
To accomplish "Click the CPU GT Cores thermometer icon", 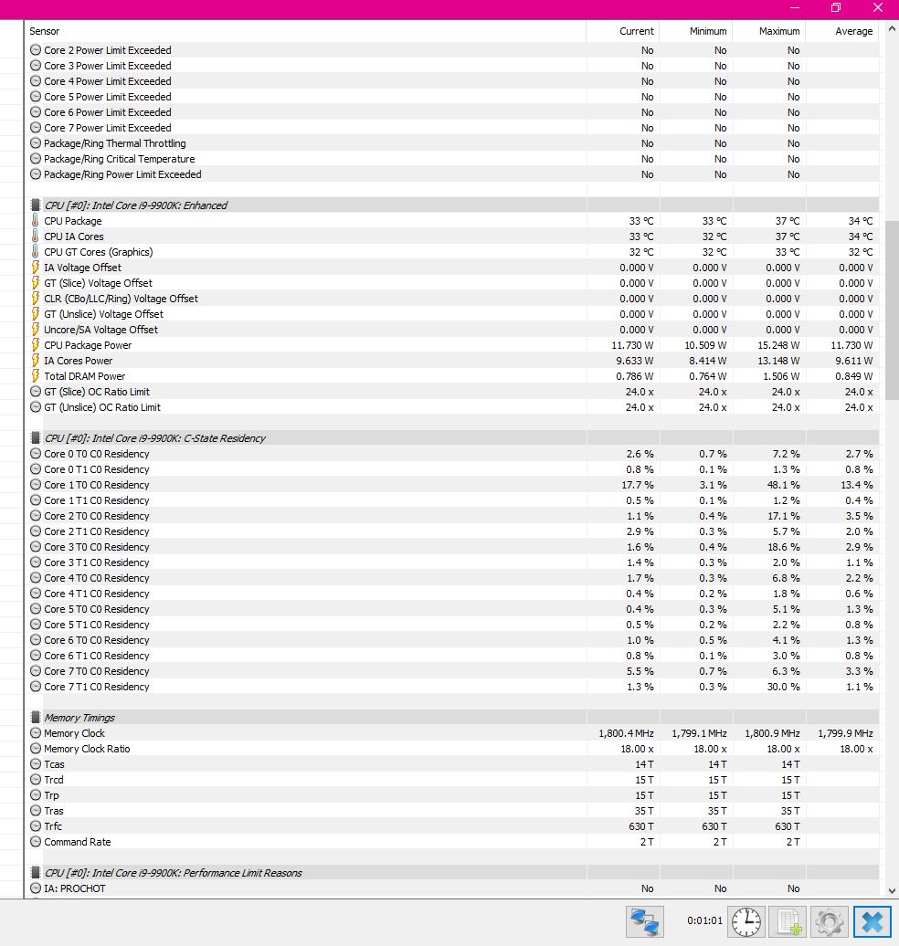I will click(x=36, y=252).
